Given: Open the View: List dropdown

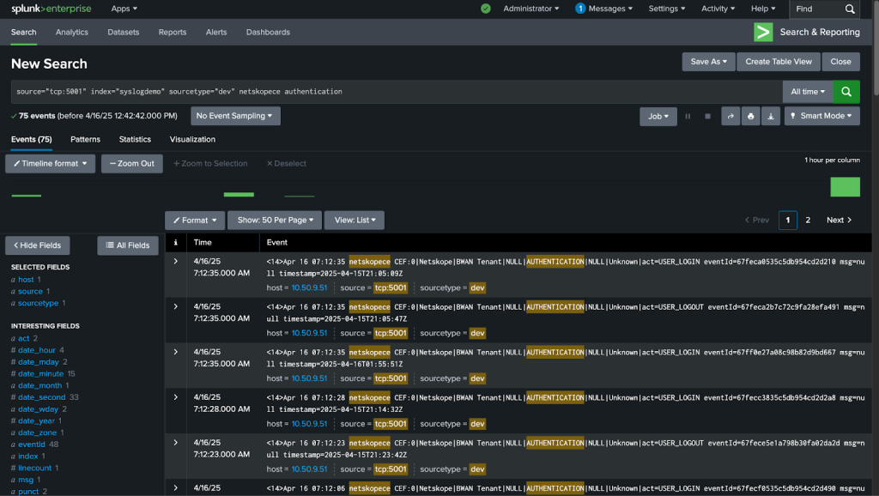Looking at the screenshot, I should 355,221.
